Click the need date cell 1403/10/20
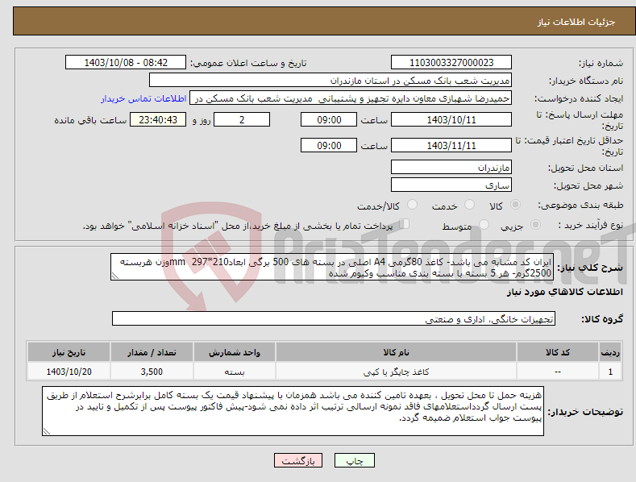Viewport: 636px width, 482px height. click(69, 372)
